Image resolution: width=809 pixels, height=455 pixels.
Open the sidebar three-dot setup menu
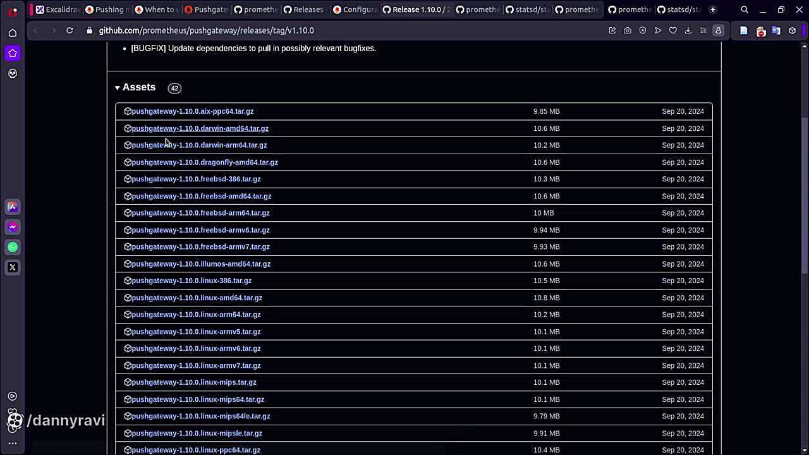13,443
